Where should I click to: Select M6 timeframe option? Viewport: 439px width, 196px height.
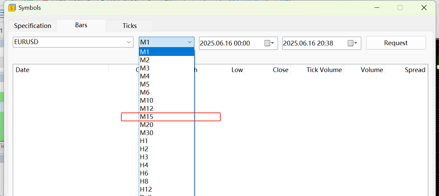pyautogui.click(x=167, y=92)
